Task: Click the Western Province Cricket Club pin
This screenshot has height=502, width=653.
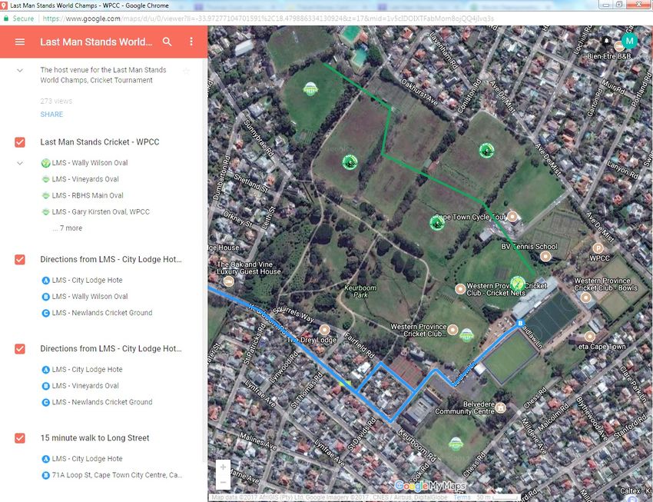Action: point(452,330)
